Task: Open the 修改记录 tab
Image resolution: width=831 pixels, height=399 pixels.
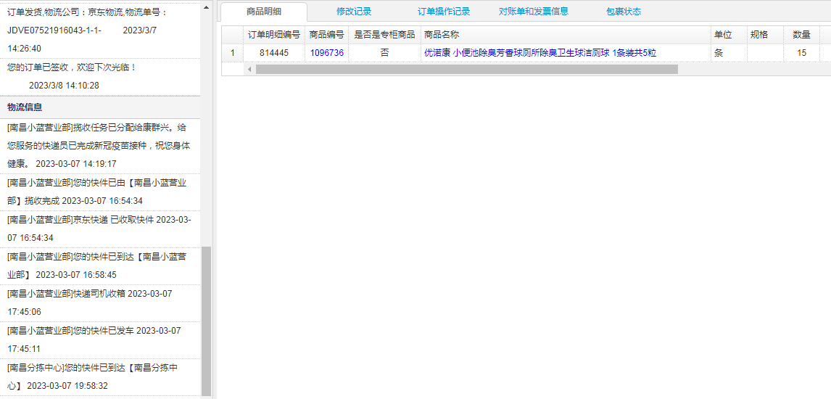Action: 353,12
